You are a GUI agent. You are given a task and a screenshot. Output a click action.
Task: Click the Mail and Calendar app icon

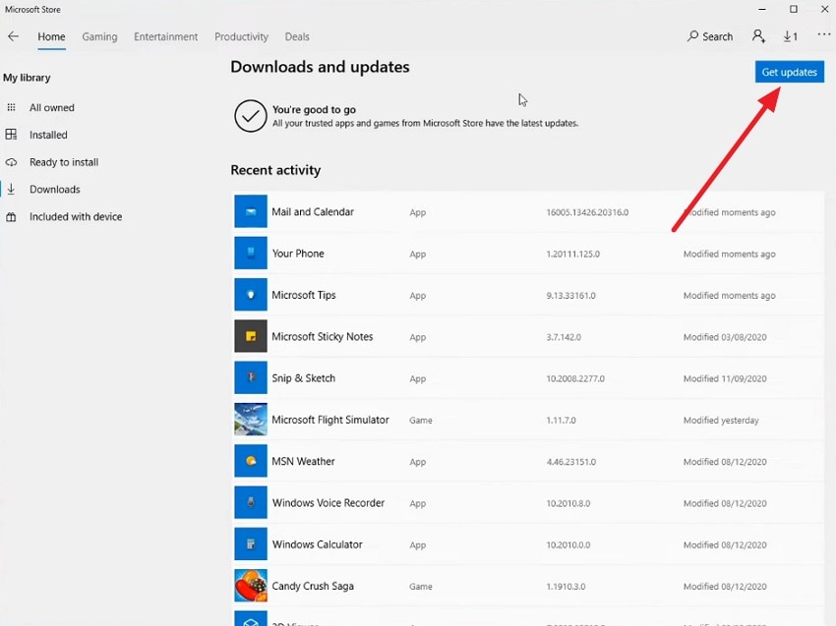coord(251,211)
